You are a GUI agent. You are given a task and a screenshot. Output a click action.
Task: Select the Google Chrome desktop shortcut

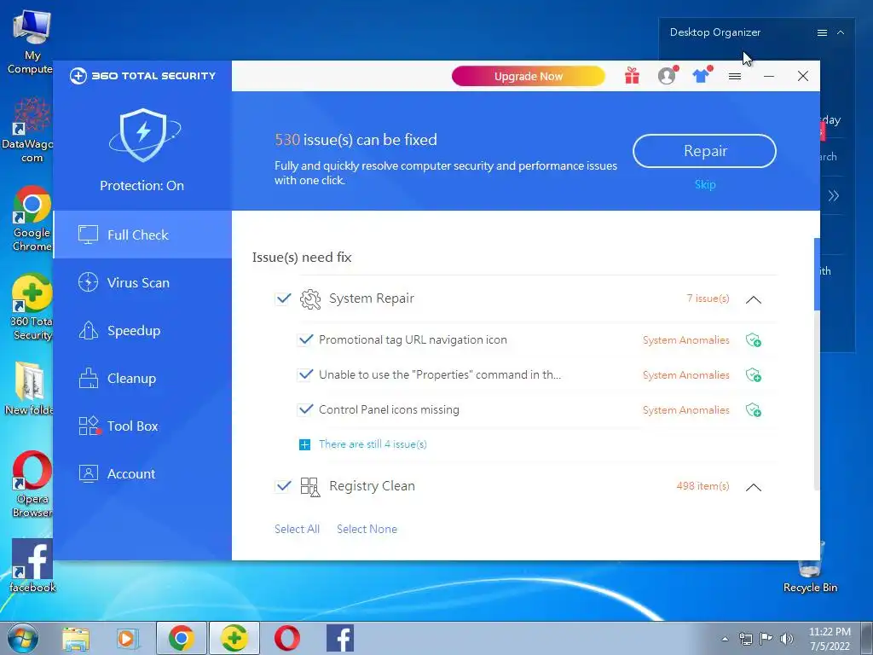[x=32, y=218]
